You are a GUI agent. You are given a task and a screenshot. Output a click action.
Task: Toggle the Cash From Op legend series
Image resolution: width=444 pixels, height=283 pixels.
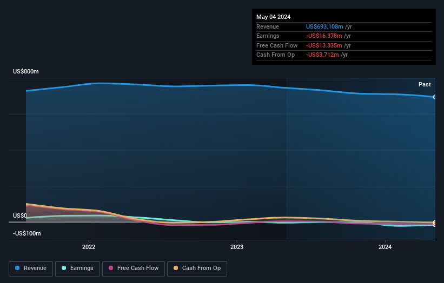pos(197,268)
